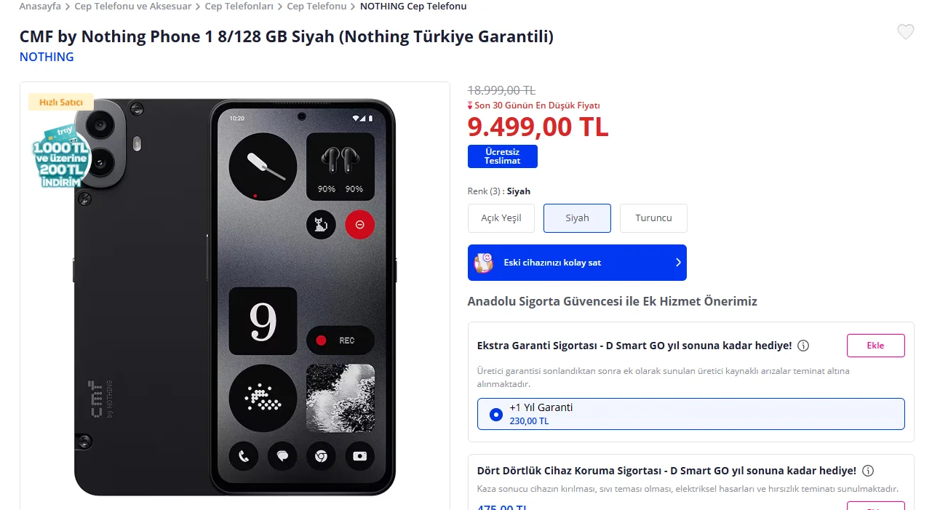Image resolution: width=940 pixels, height=510 pixels.
Task: Select the Turuncu color variant
Action: pyautogui.click(x=653, y=218)
